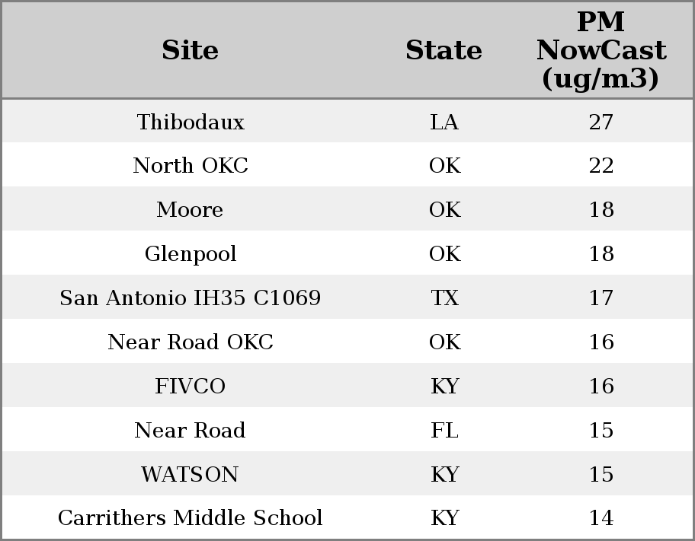Select the PM value 17 cell
The width and height of the screenshot is (695, 541).
(x=601, y=298)
